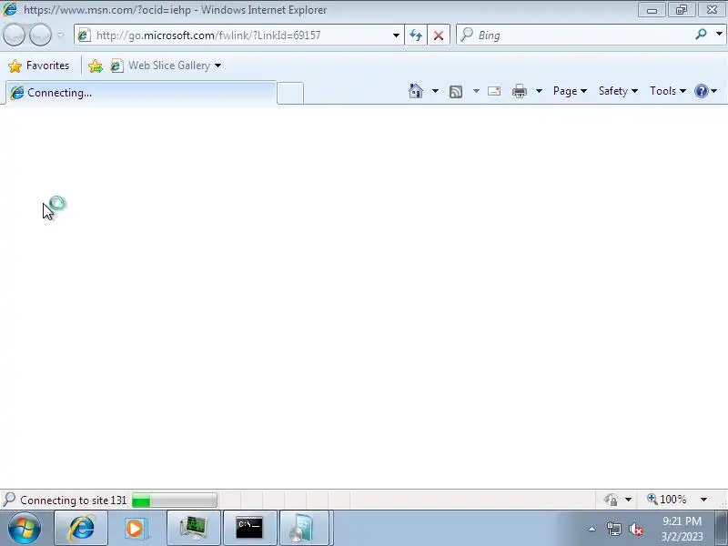The height and width of the screenshot is (546, 728).
Task: Open the Command Prompt taskbar icon
Action: click(x=249, y=528)
